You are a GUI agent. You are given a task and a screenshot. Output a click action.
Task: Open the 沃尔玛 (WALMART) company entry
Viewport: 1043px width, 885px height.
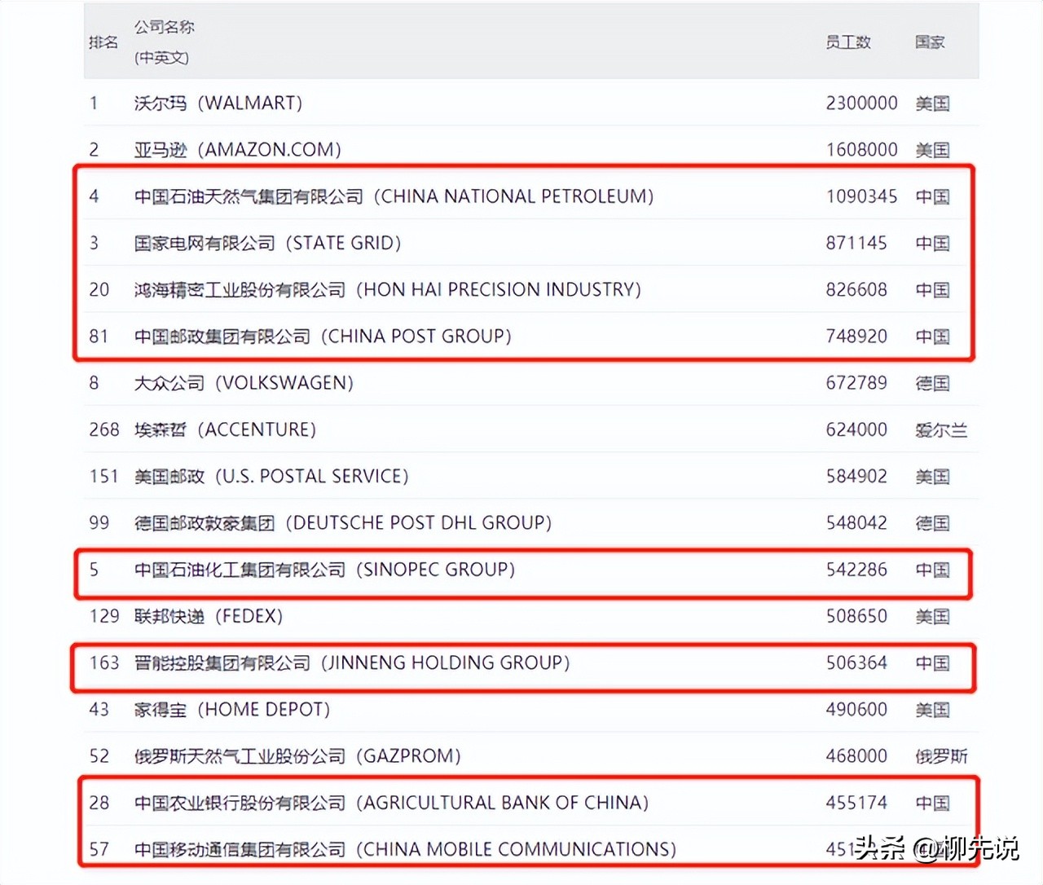(x=218, y=103)
